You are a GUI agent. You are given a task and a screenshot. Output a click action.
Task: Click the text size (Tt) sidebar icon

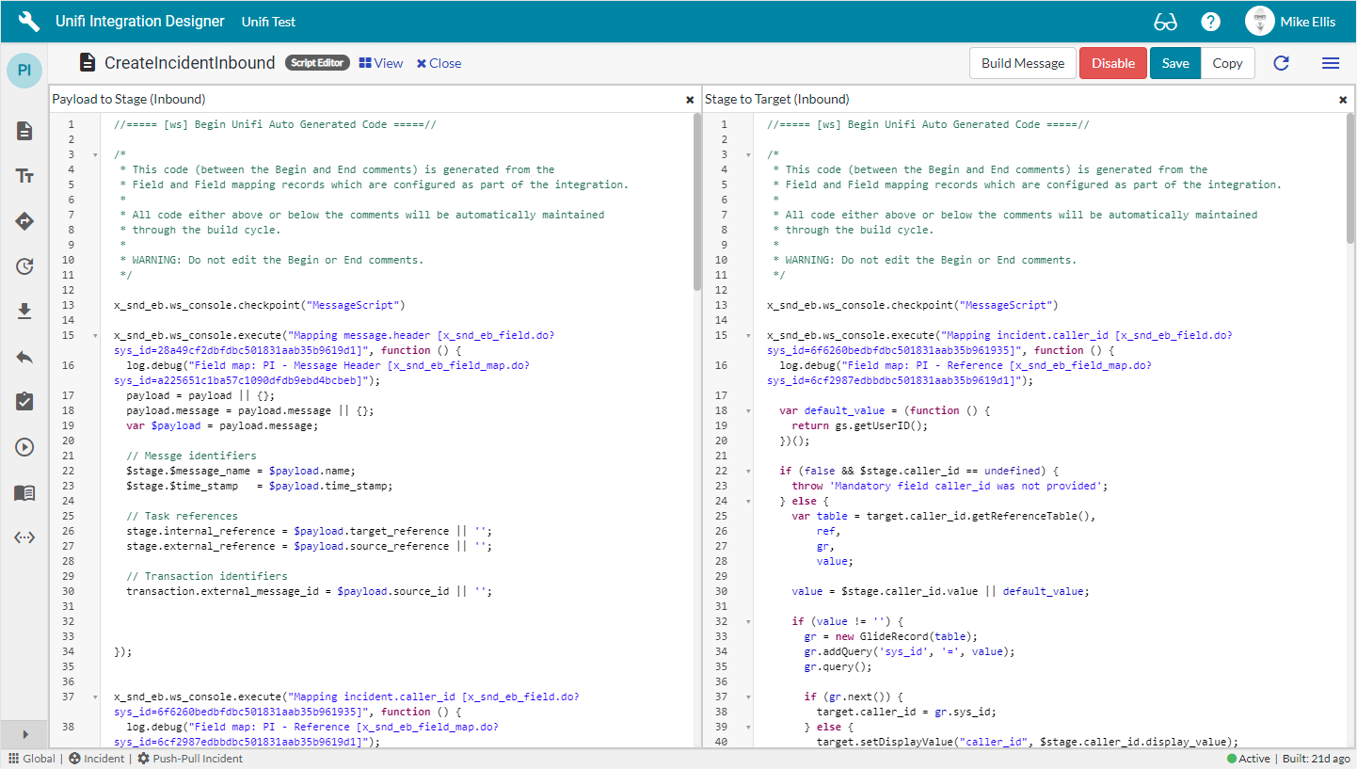click(x=24, y=176)
